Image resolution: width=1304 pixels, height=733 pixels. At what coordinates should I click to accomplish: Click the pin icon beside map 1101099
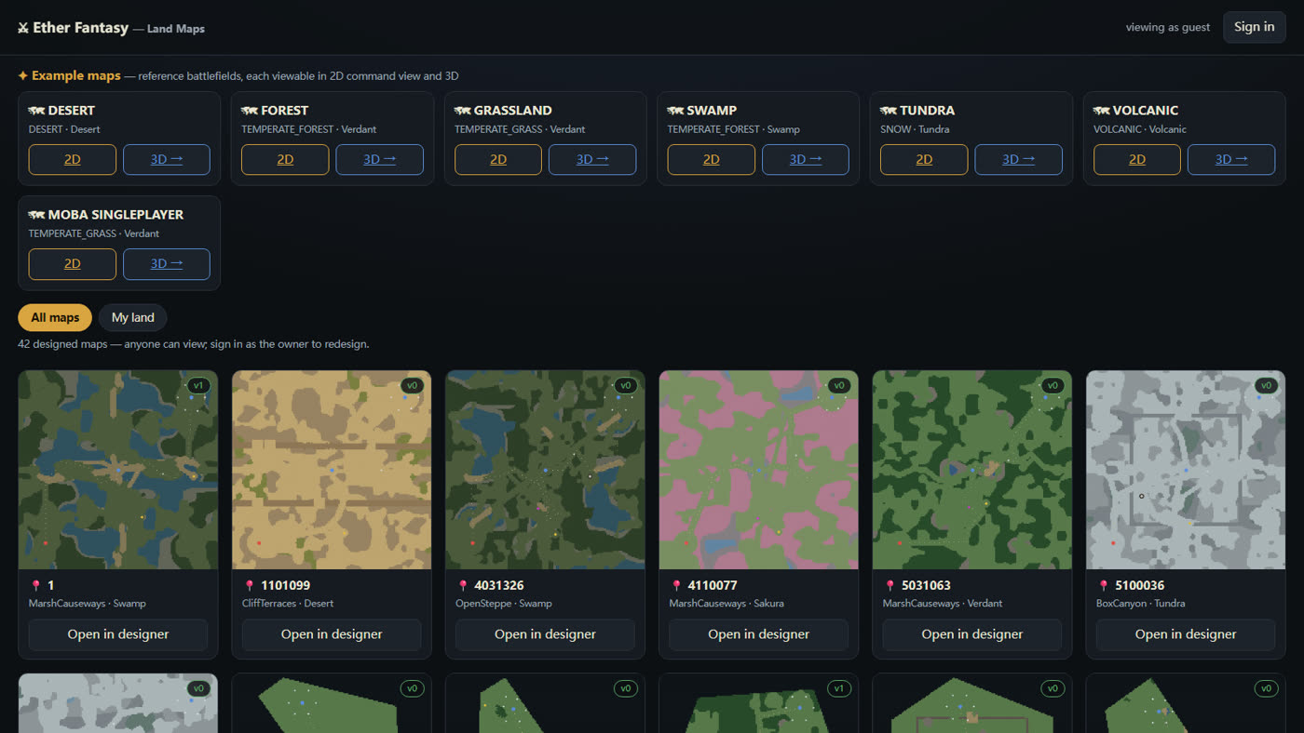click(x=250, y=586)
